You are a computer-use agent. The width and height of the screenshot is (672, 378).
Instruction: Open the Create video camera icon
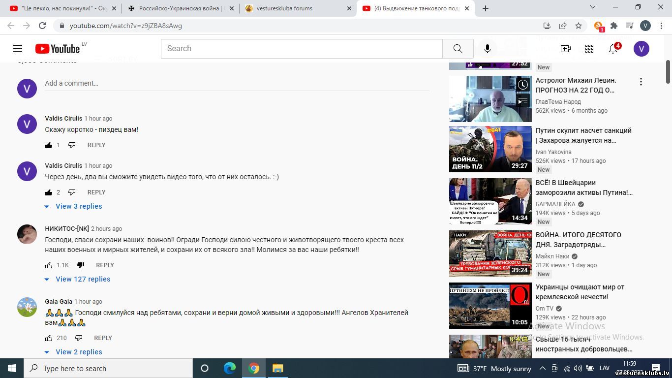point(566,49)
